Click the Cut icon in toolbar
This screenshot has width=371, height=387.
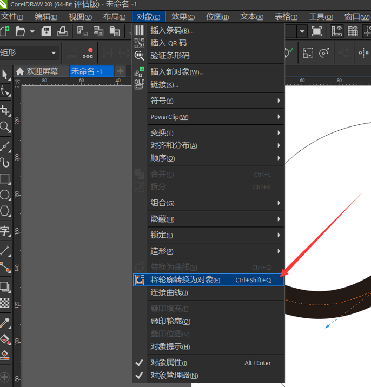point(82,31)
